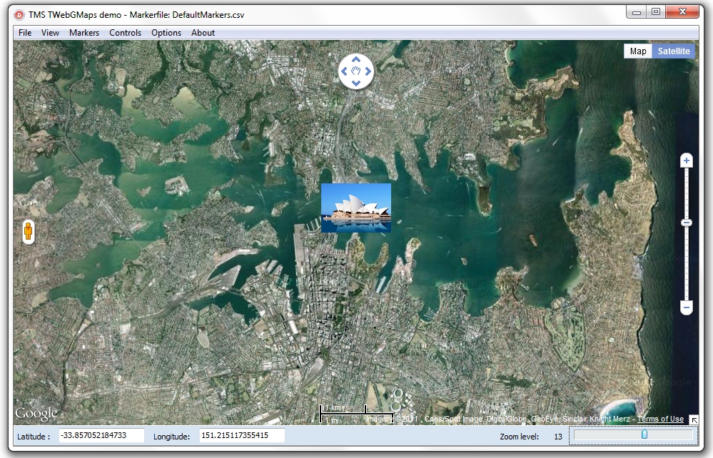Zoom in with the plus button
The width and height of the screenshot is (713, 458).
coord(687,161)
